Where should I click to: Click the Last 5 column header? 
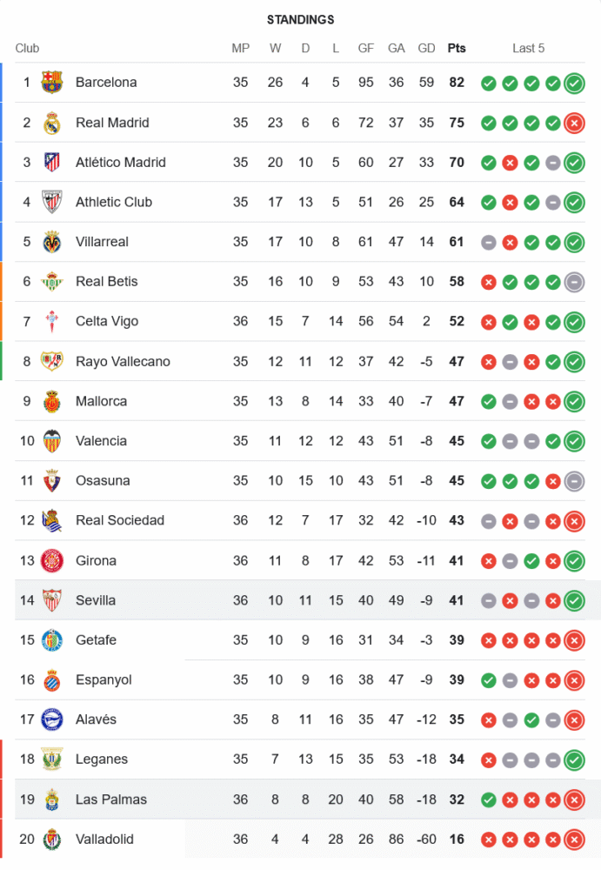pyautogui.click(x=529, y=49)
